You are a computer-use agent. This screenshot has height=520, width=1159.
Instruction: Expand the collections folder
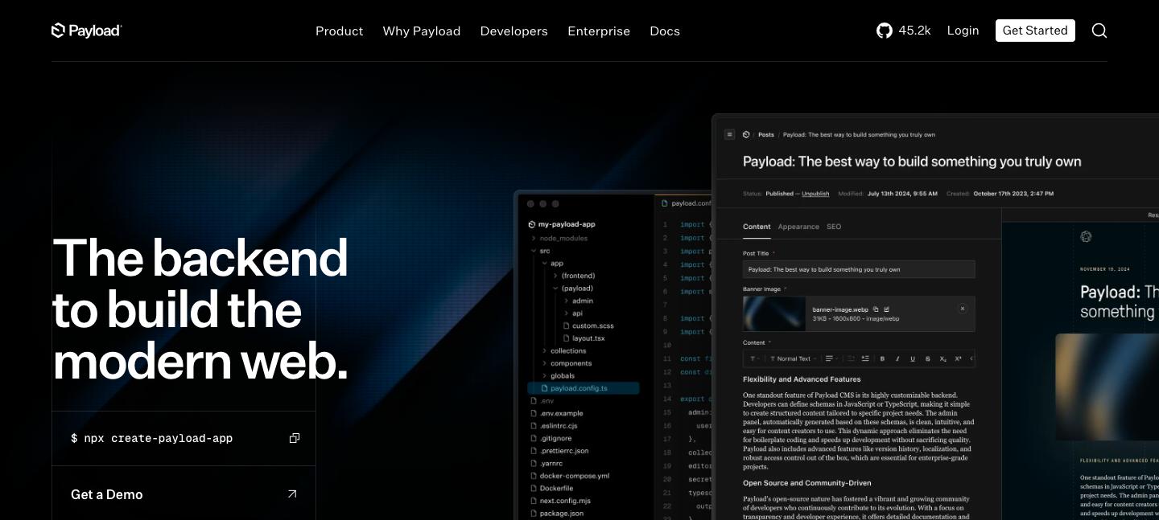point(544,351)
